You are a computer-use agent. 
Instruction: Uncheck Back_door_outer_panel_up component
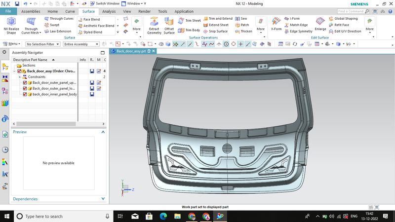tap(25, 82)
